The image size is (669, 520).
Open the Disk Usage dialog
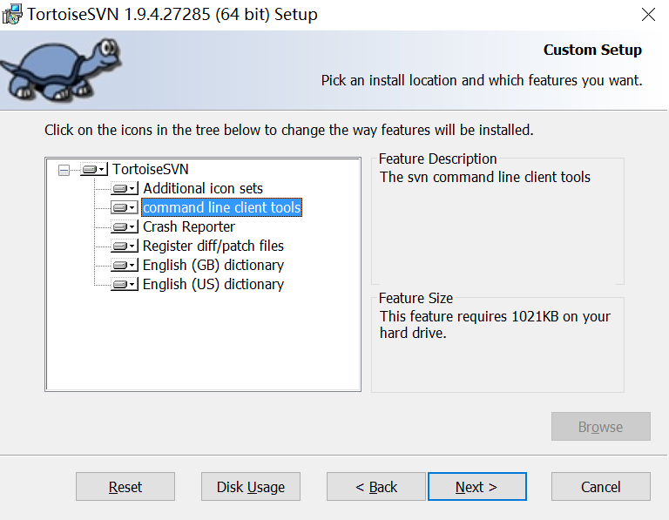point(251,486)
